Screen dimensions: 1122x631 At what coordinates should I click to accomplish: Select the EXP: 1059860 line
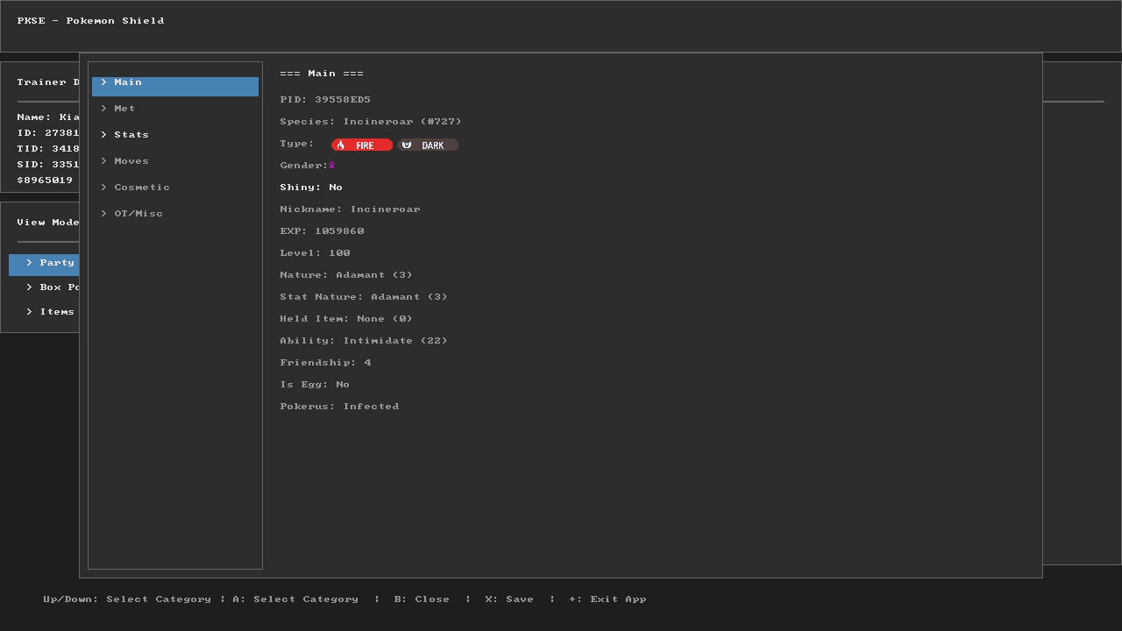322,231
